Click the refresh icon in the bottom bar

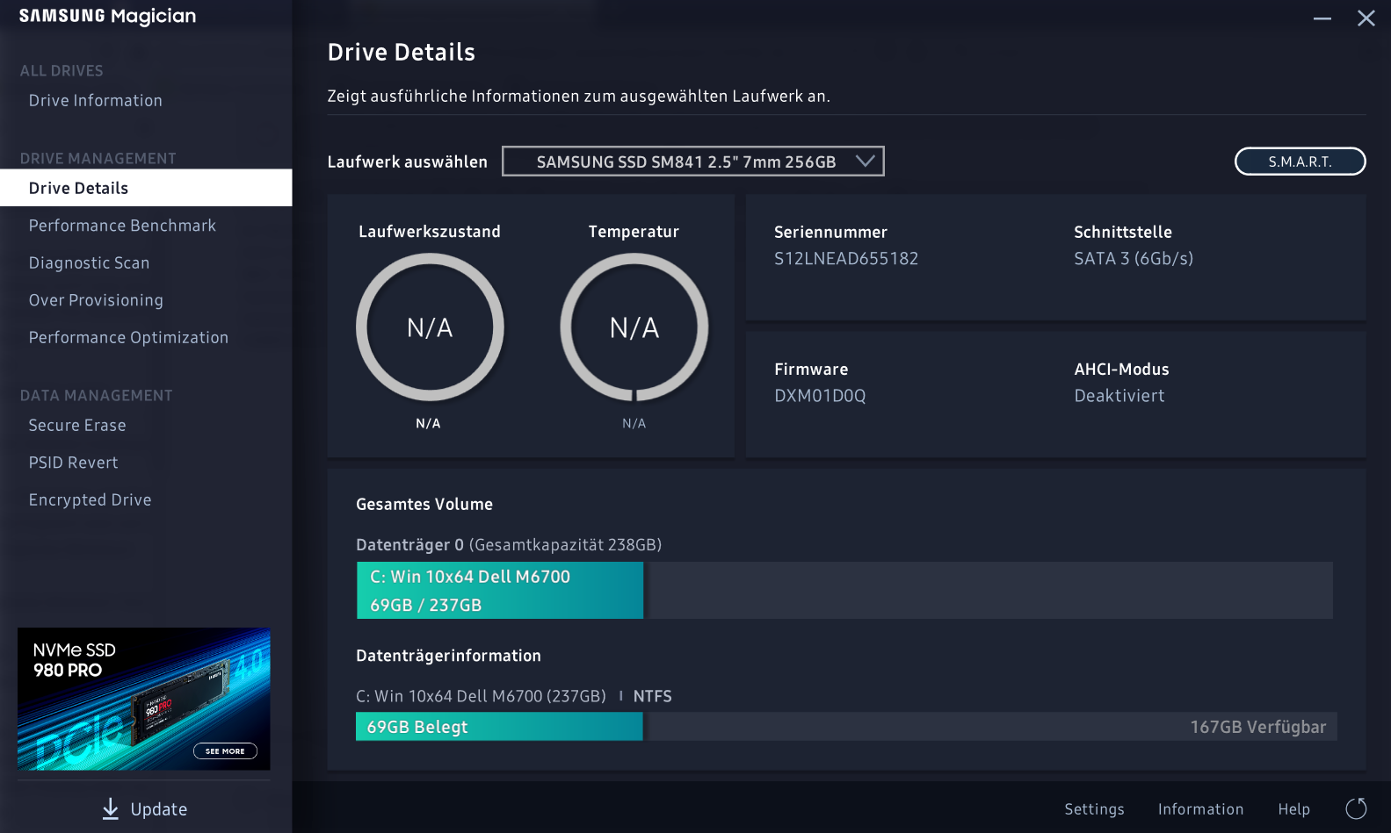pos(1356,808)
